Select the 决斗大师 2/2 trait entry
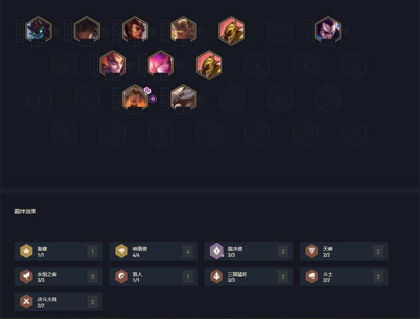The height and width of the screenshot is (319, 420). tap(58, 302)
